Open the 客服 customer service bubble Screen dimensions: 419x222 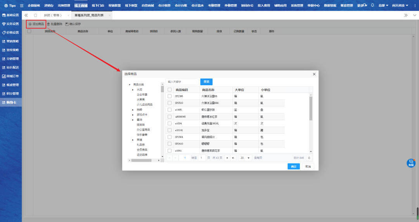(x=411, y=163)
